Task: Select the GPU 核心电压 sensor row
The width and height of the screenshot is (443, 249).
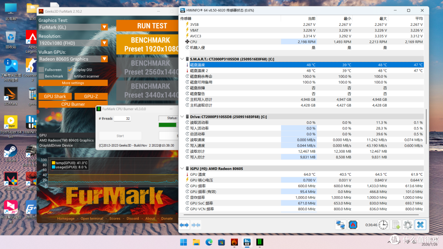Action: [304, 180]
